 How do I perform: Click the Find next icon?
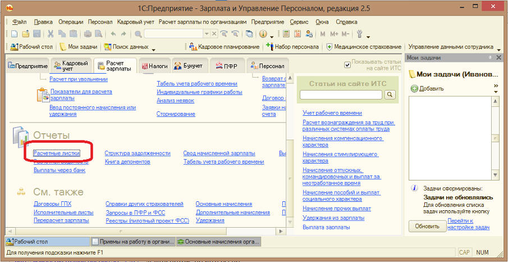[224, 34]
